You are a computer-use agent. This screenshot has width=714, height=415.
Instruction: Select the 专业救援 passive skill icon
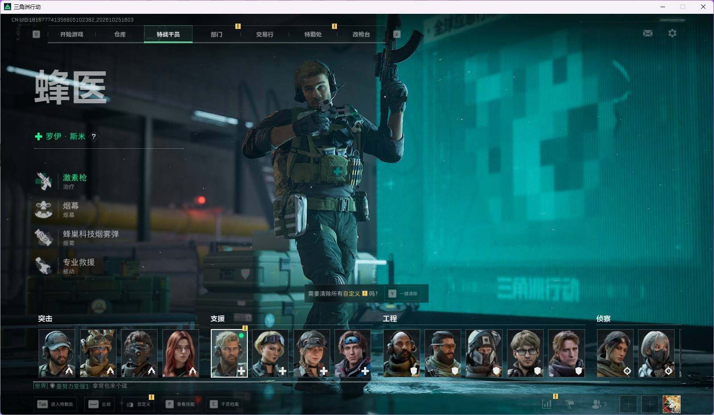44,265
